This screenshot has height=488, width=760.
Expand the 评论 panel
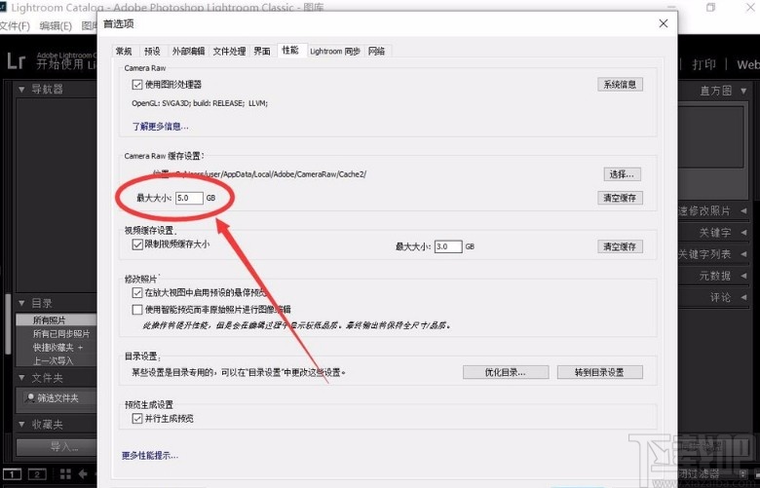[744, 297]
